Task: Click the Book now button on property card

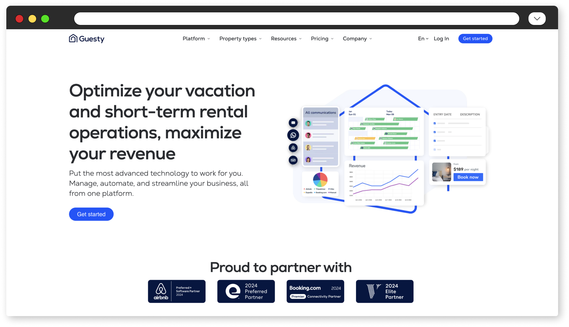Action: [467, 177]
